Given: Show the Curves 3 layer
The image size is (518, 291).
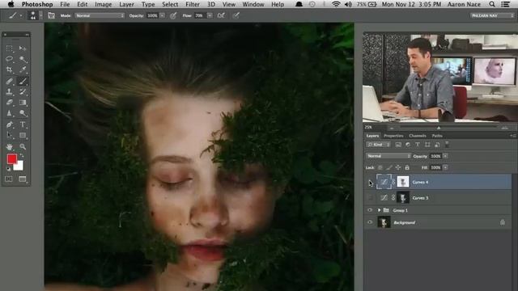Looking at the screenshot, I should [370, 197].
